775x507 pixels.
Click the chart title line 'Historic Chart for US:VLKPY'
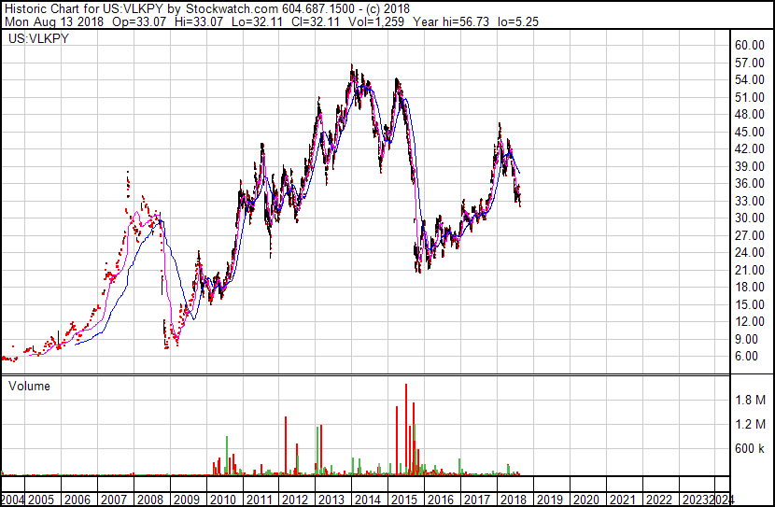tap(84, 8)
